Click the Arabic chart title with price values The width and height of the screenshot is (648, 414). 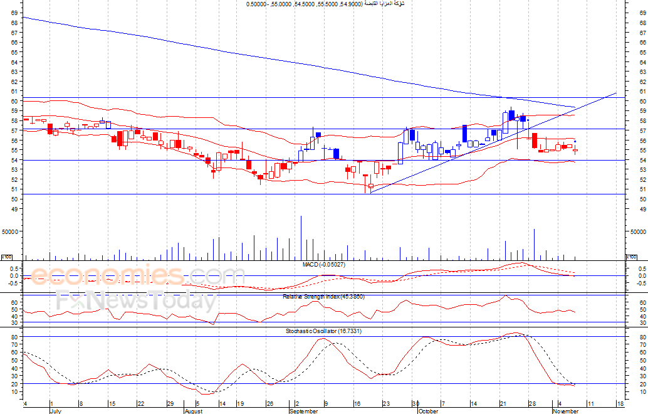point(325,4)
